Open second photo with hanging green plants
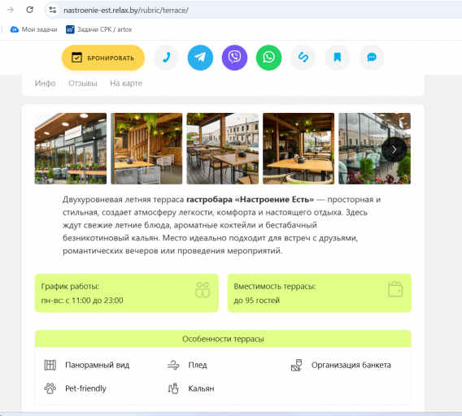This screenshot has height=416, width=462. coord(146,149)
